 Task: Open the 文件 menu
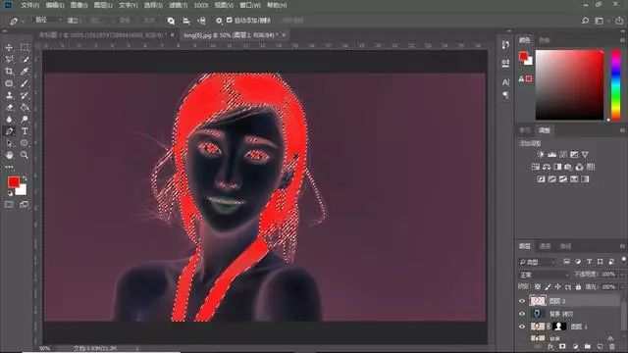(29, 5)
